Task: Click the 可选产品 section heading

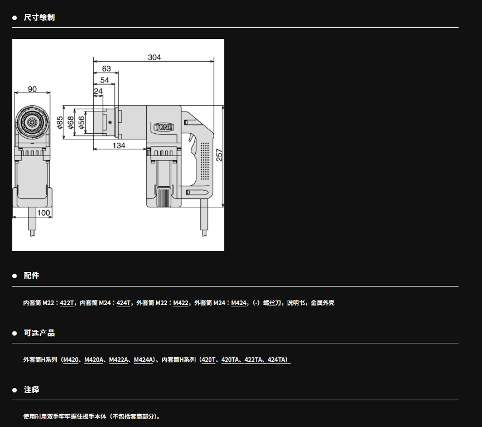Action: point(39,333)
